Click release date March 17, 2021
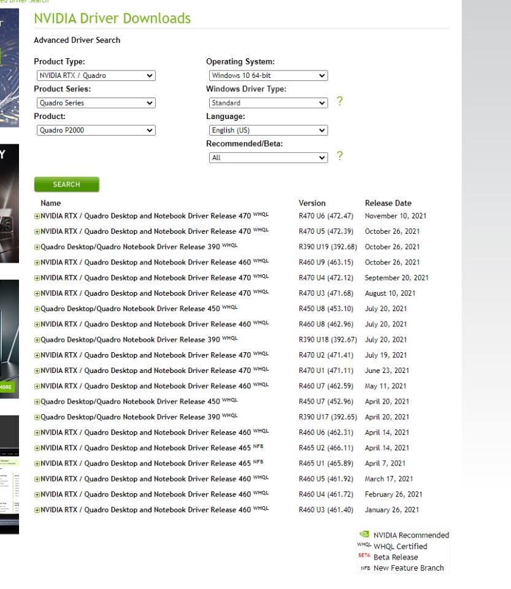511x589 pixels. coord(389,479)
